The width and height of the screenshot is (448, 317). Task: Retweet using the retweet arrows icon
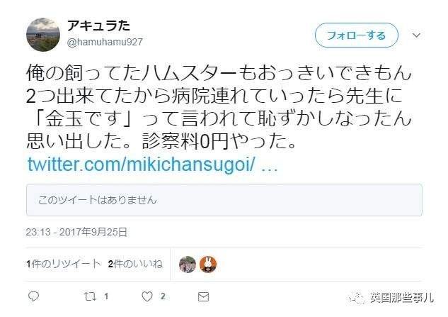pyautogui.click(x=89, y=296)
